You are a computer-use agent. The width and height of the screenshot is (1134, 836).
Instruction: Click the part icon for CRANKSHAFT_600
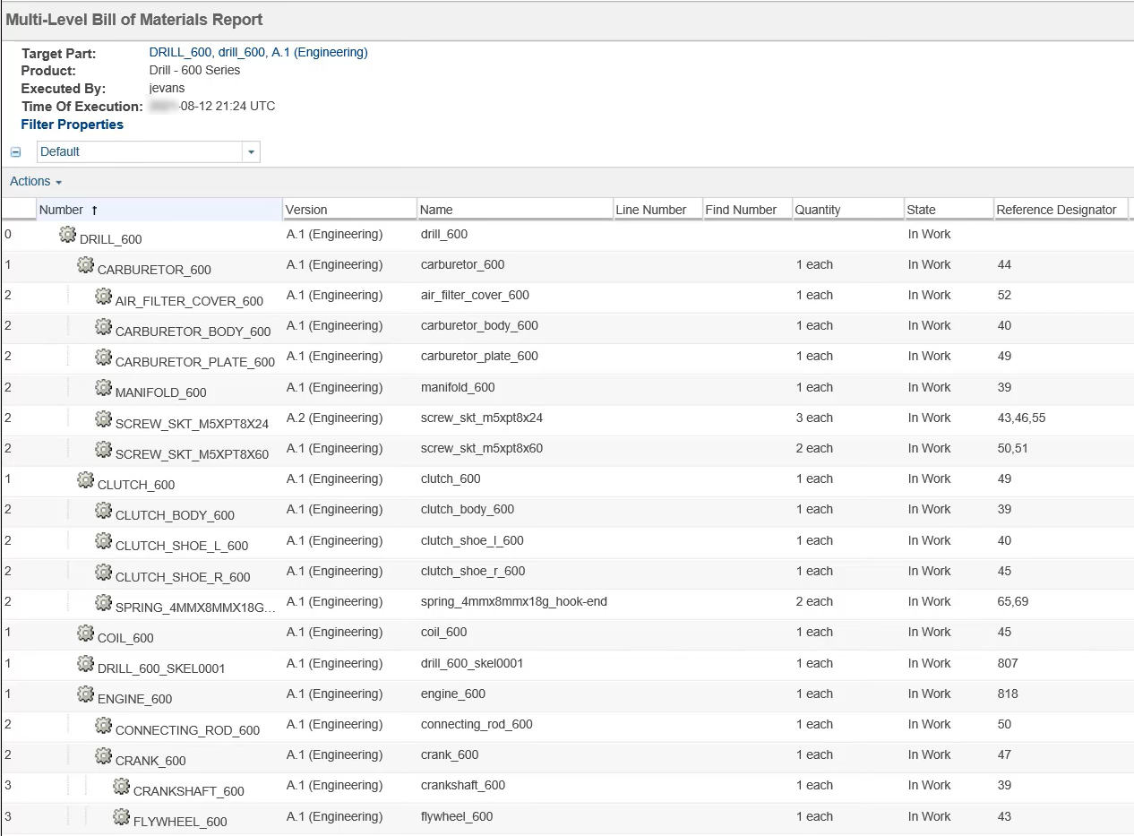pyautogui.click(x=121, y=787)
